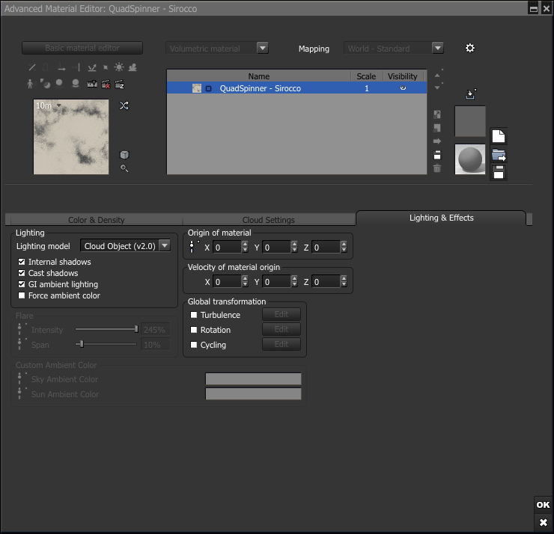Screen dimensions: 554x534
Task: Uncheck GI ambient lighting
Action: point(22,284)
